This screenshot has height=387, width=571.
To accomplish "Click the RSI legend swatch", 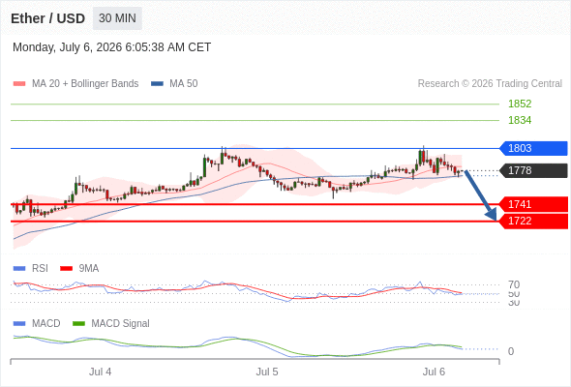I will [19, 269].
